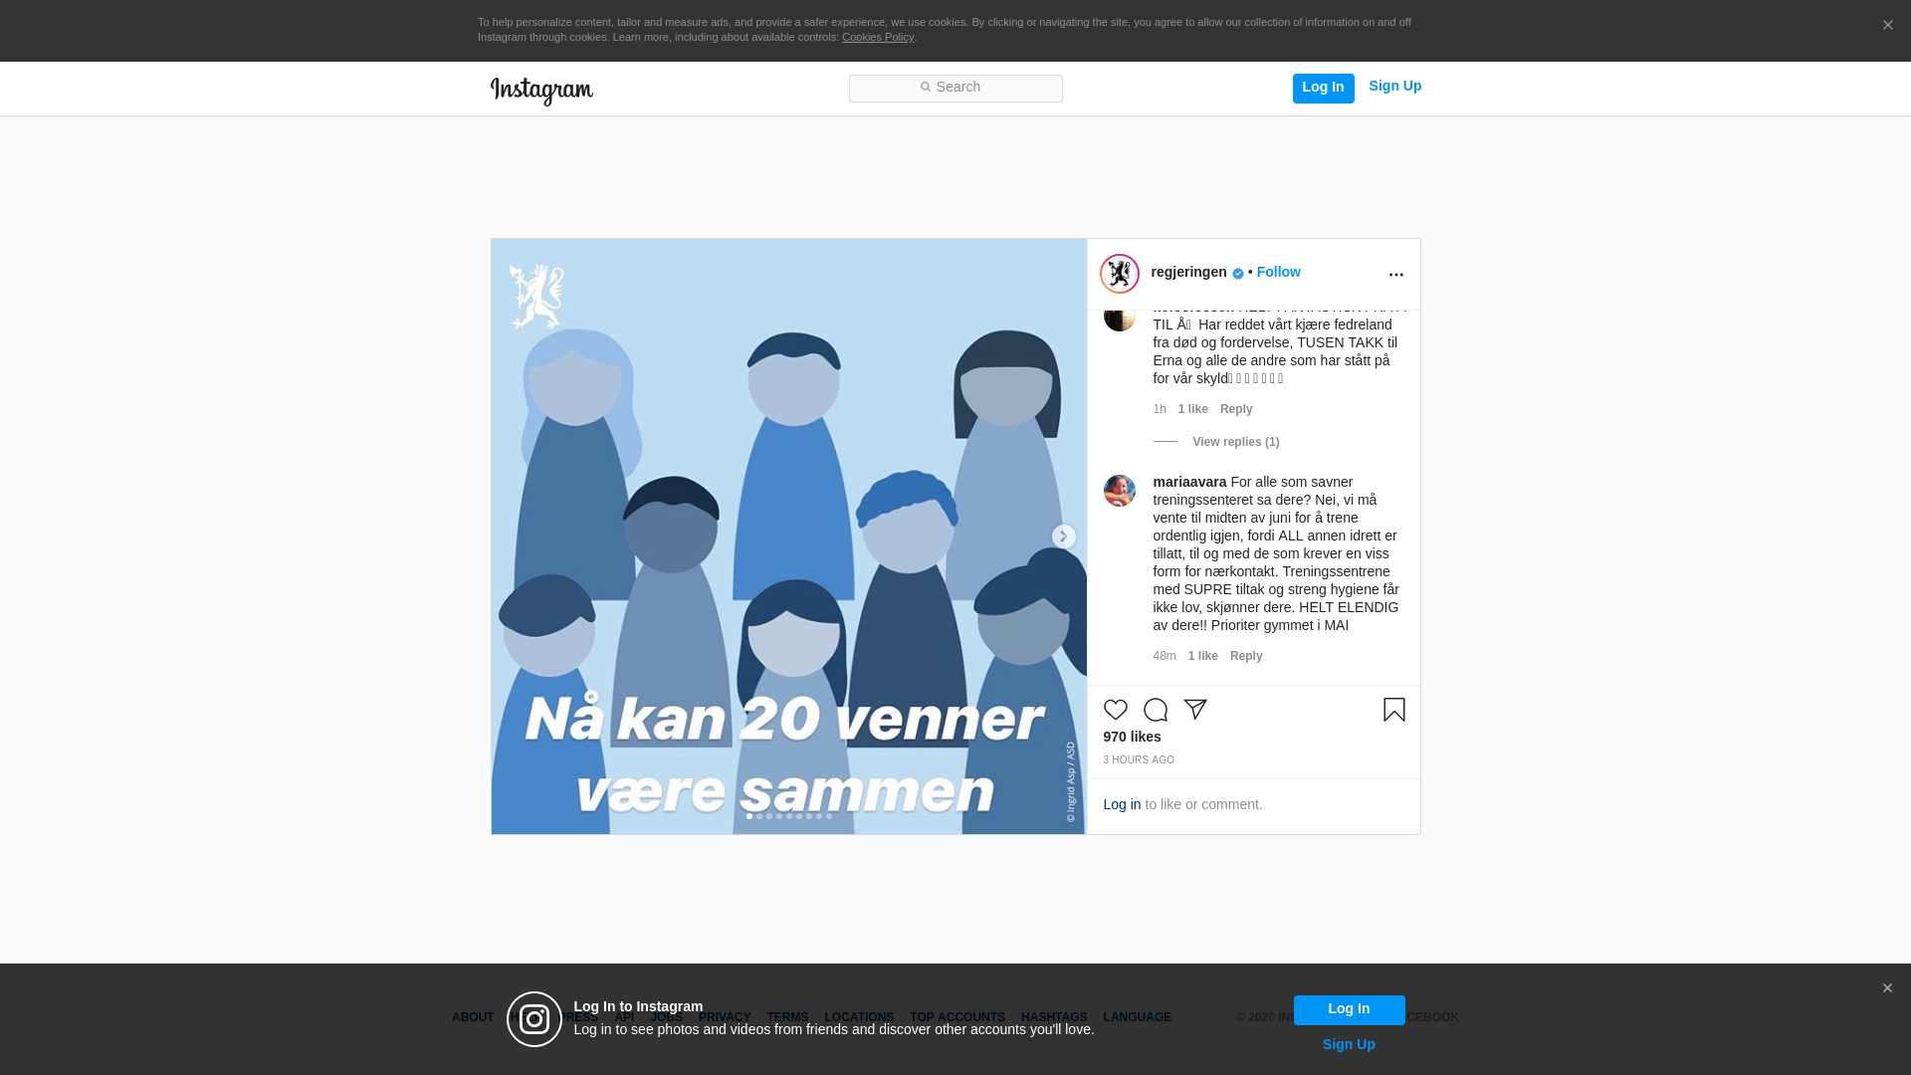Image resolution: width=1911 pixels, height=1075 pixels.
Task: Go to the next carousel image arrow
Action: (1063, 537)
